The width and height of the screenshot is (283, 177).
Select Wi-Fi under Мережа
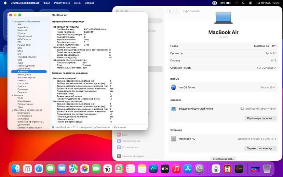(20, 98)
